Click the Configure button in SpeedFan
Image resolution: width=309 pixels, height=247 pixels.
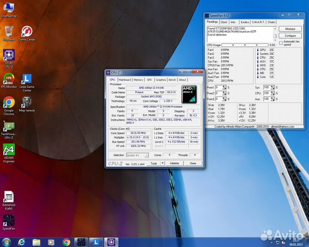[290, 36]
